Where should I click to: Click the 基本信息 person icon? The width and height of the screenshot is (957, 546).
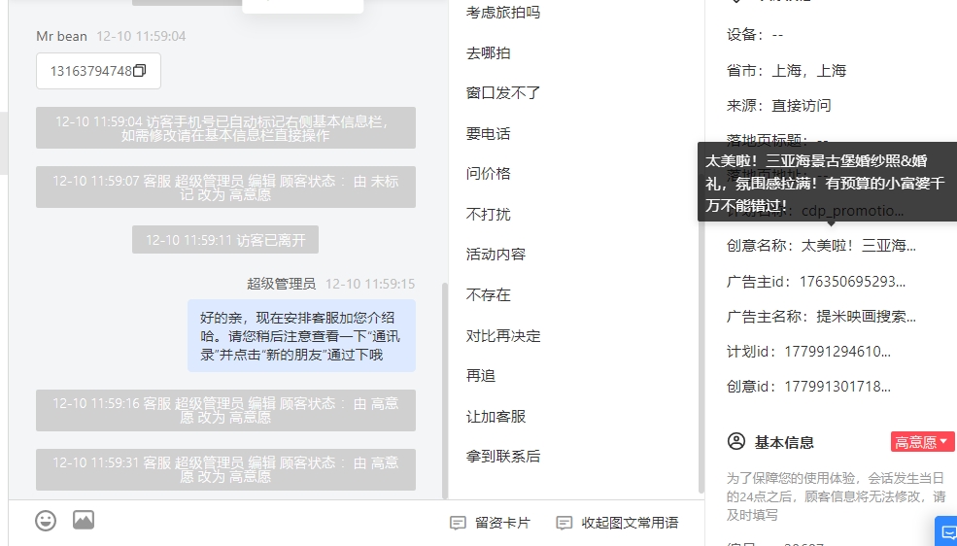point(736,441)
